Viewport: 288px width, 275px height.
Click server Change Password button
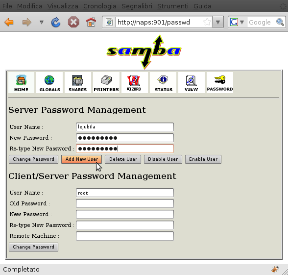[33, 159]
